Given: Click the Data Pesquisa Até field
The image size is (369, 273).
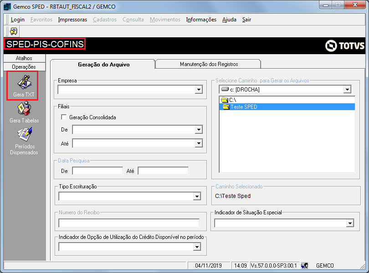Looking at the screenshot, I should coord(163,171).
